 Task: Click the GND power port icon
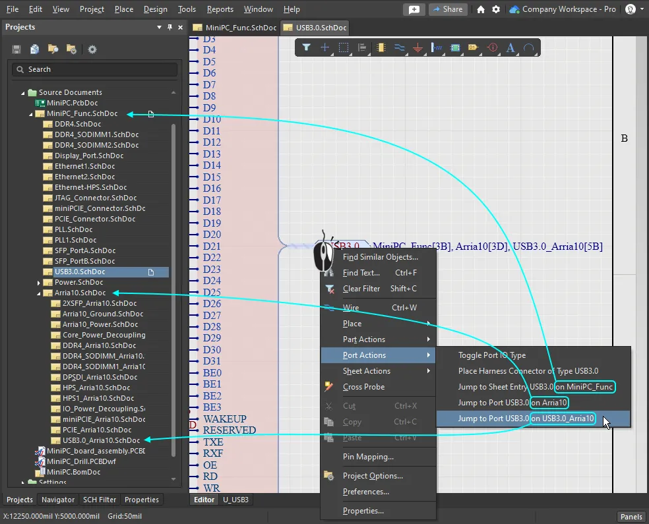point(418,48)
